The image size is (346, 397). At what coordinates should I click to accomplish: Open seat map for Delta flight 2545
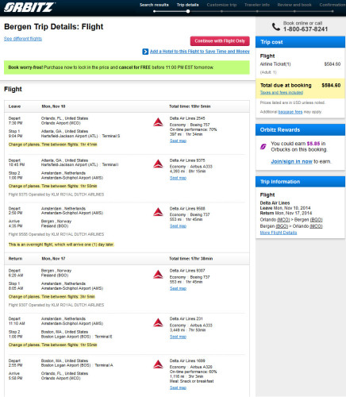click(178, 141)
